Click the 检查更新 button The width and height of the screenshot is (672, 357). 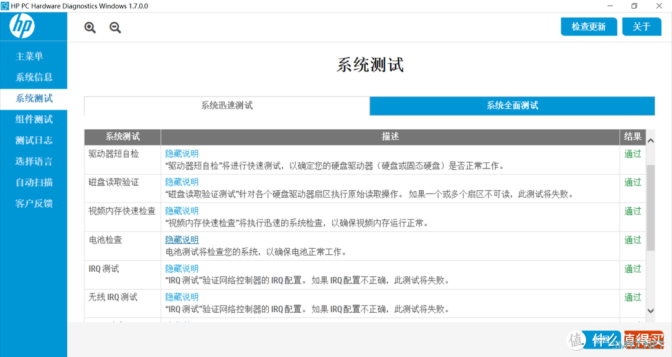point(589,27)
